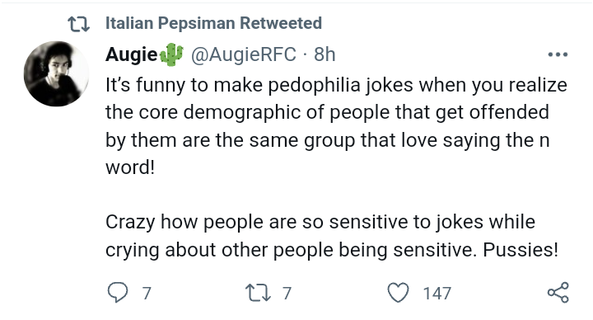Open the tweet via the 8h timestamp
593x320 pixels.
325,54
